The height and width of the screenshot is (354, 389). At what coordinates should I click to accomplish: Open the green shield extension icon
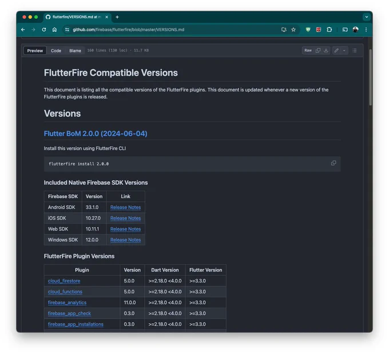(x=308, y=30)
